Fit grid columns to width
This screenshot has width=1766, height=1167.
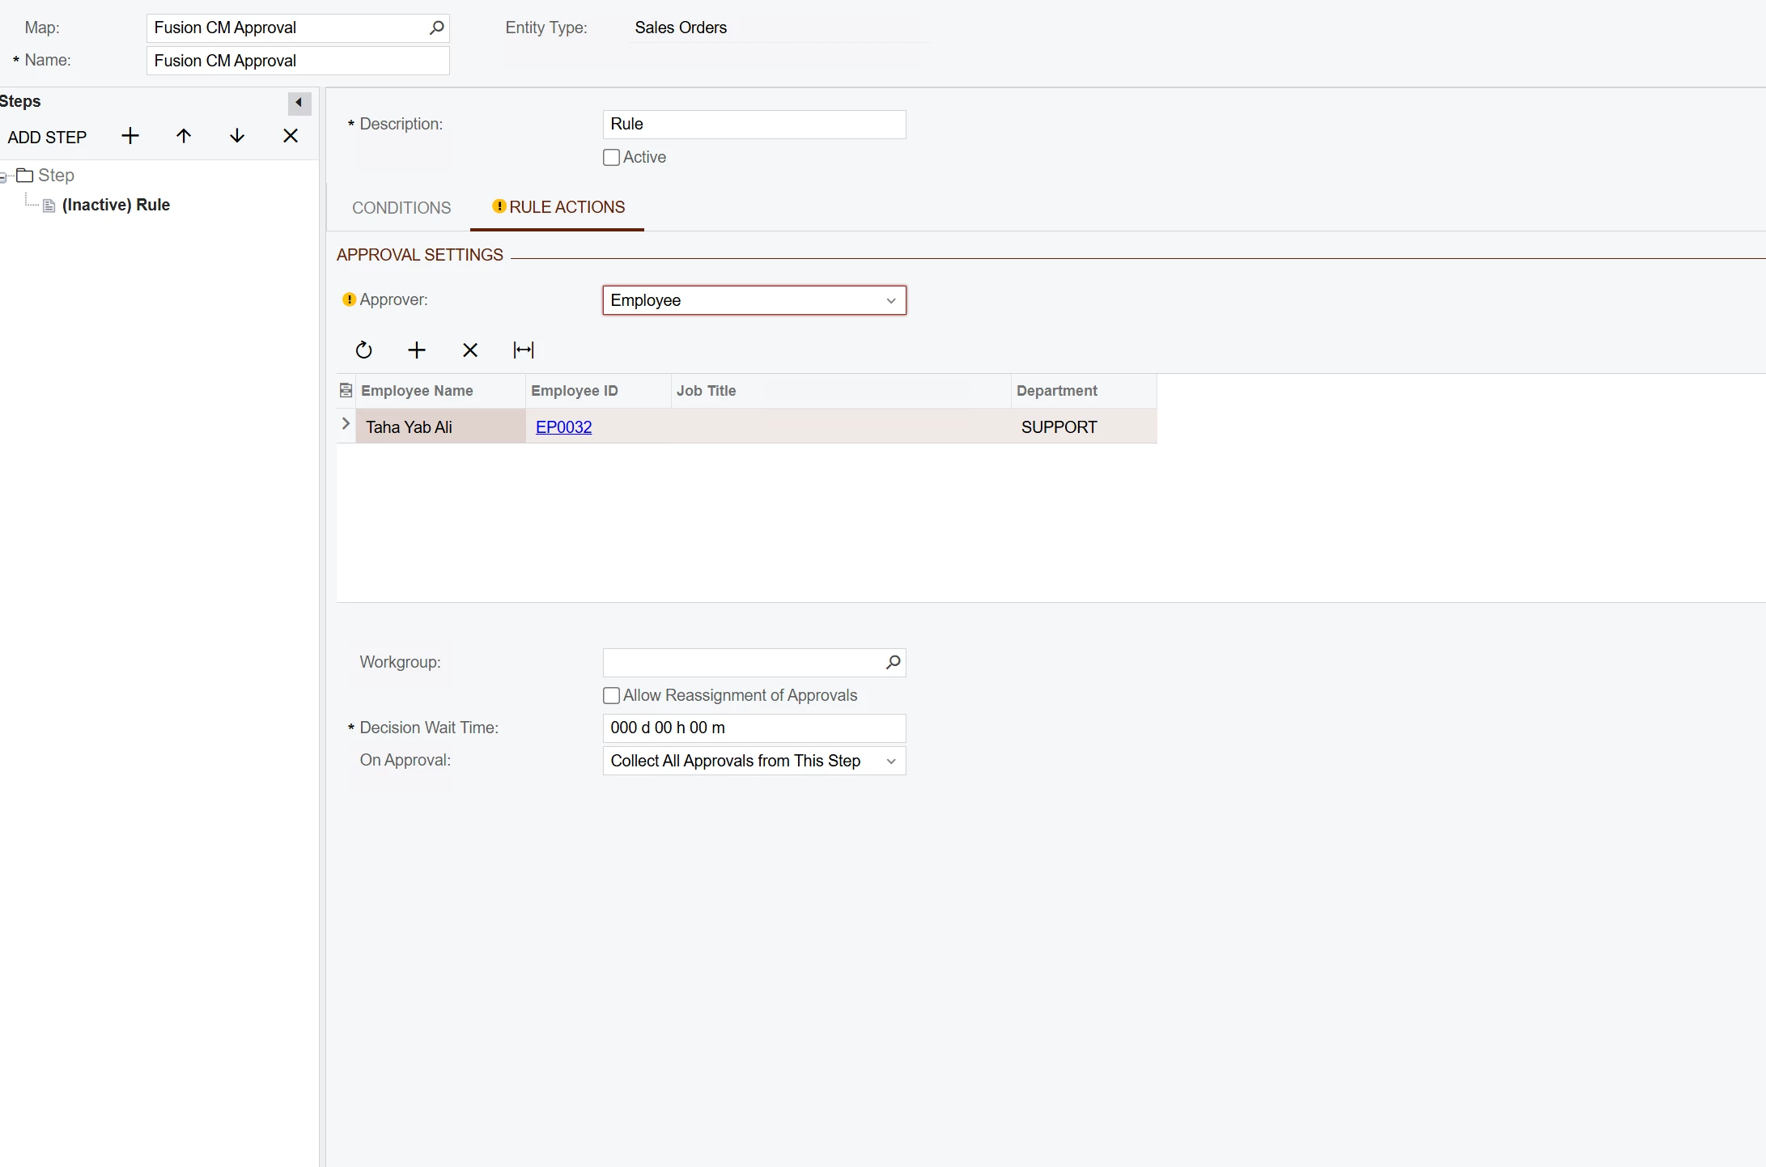click(524, 350)
